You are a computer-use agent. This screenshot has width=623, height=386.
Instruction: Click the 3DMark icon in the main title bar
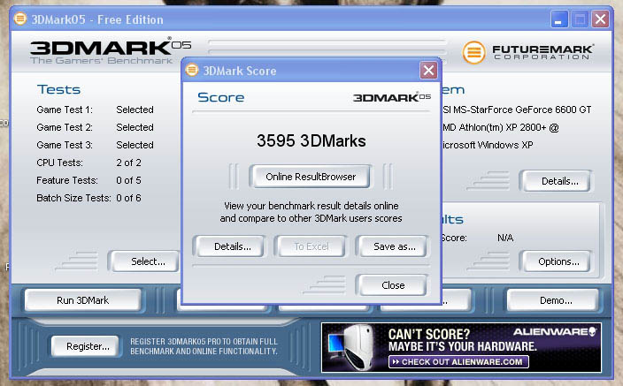pos(19,19)
